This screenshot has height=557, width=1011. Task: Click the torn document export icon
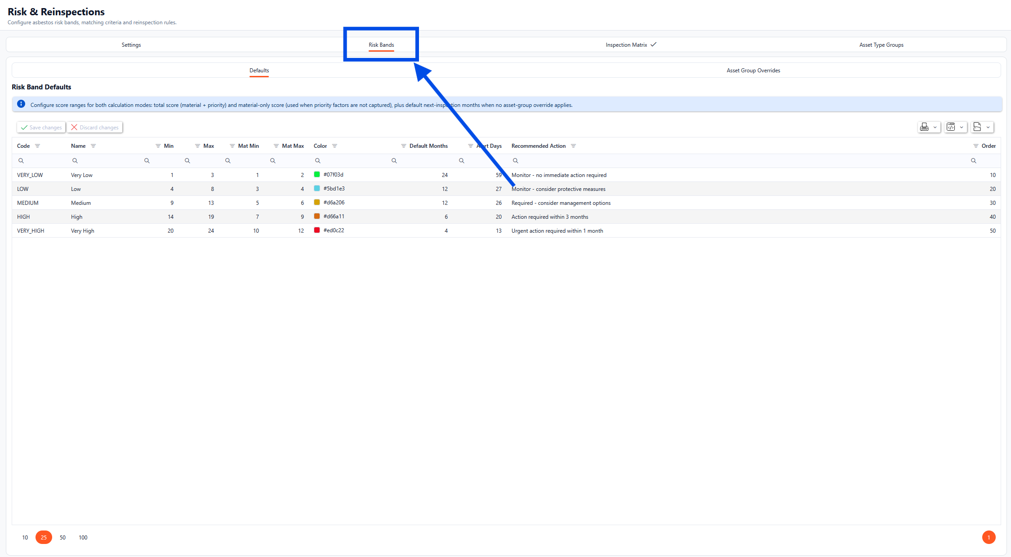tap(977, 127)
